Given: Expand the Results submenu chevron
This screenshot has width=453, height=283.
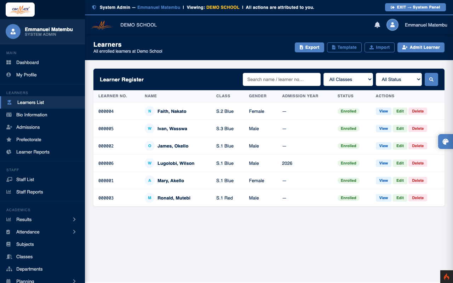Looking at the screenshot, I should [x=74, y=219].
